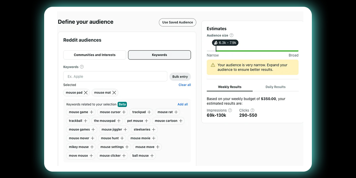The image size is (356, 178).
Task: Add 'mouse jiggler' keyword using plus icon
Action: 125,130
